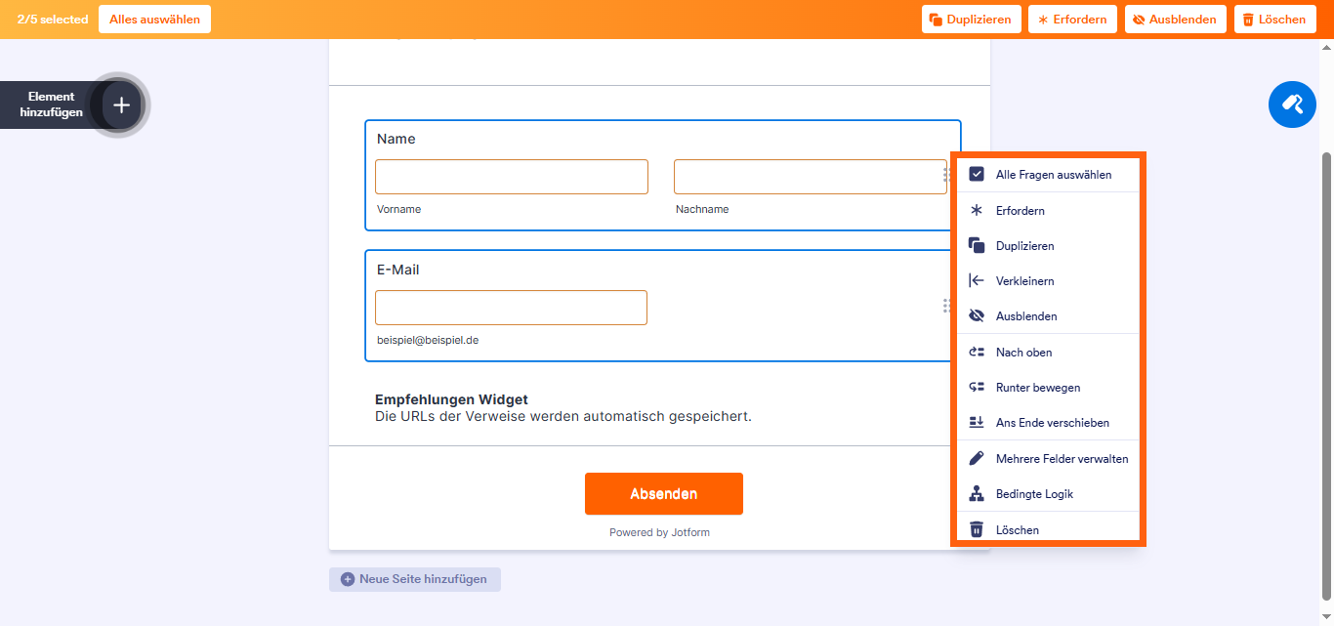Click the Duplizieren icon in context menu
1334x626 pixels.
(x=976, y=246)
